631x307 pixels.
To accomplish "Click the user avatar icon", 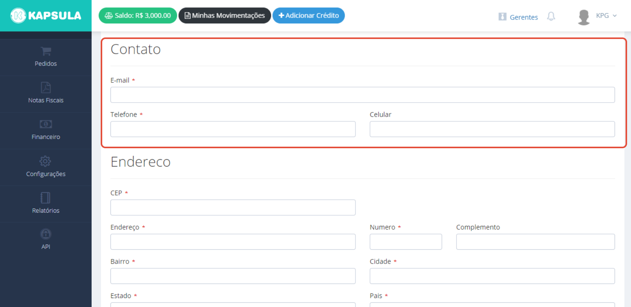I will point(584,17).
